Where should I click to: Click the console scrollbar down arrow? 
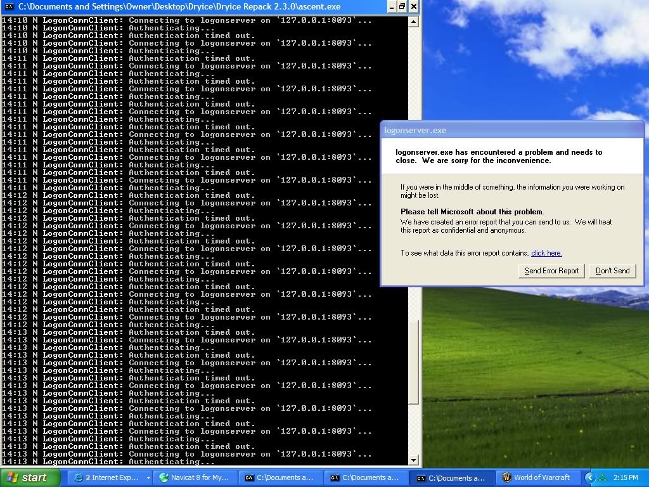(x=413, y=460)
